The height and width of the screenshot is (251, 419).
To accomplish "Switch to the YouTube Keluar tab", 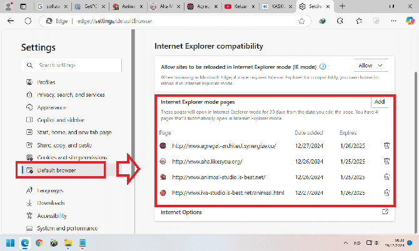I will pos(237,6).
